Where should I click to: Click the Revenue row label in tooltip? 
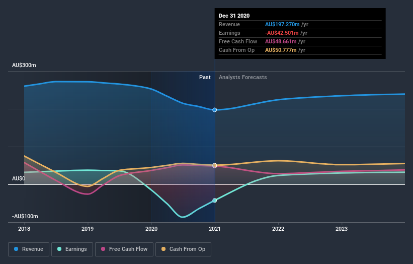pos(229,24)
